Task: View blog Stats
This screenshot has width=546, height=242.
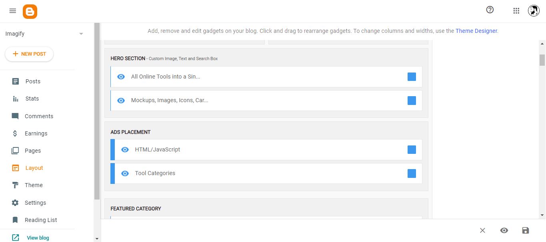Action: [32, 99]
